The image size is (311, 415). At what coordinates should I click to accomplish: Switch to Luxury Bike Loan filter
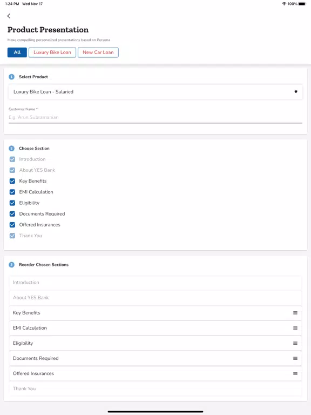coord(52,52)
